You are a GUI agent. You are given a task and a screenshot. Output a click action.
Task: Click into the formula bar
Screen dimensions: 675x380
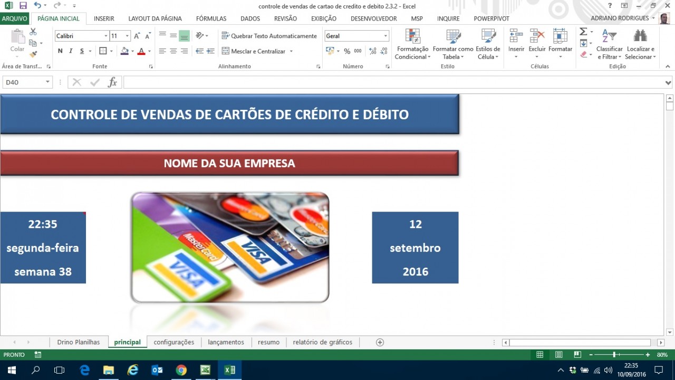click(x=393, y=82)
